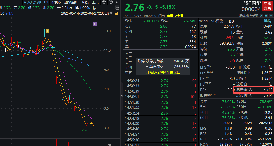Open the date range dropdown triangle

[111, 13]
